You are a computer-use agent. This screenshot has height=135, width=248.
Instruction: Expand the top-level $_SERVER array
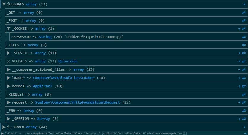[4, 127]
